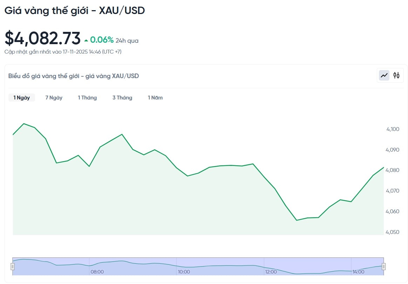Viewport: 408px width, 284px height.
Task: View the 1 Năm price history
Action: [155, 98]
